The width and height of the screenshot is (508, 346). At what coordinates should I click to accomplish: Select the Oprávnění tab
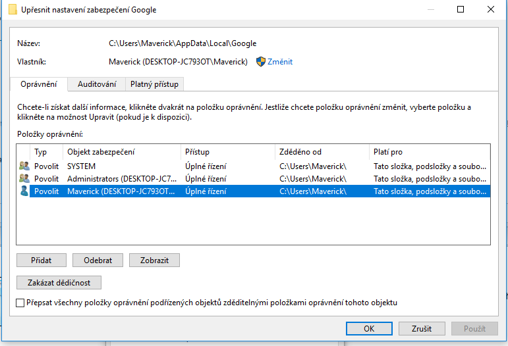coord(39,84)
